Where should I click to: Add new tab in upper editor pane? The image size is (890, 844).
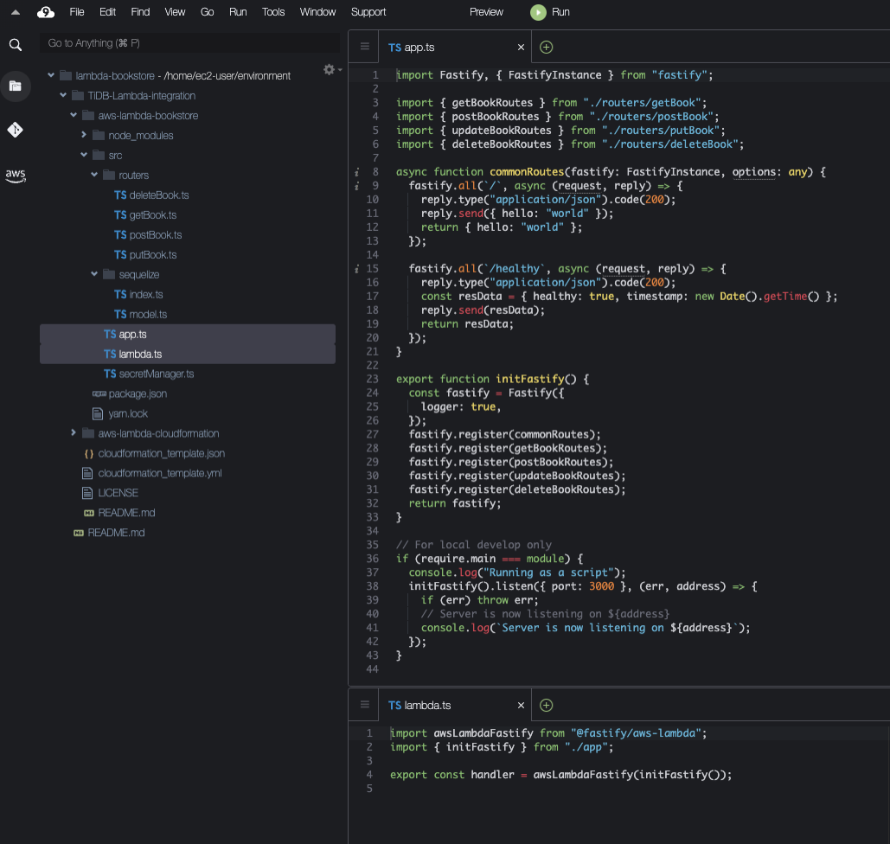coord(546,47)
